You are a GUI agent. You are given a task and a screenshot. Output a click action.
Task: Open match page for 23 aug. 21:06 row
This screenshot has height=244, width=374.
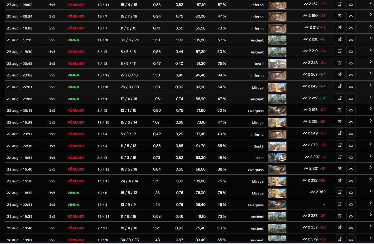339,98
